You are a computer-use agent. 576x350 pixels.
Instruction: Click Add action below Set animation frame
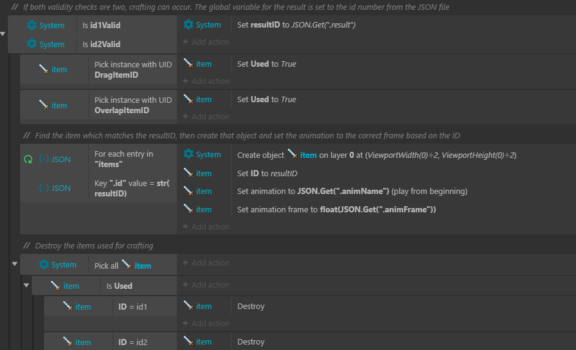click(x=206, y=226)
